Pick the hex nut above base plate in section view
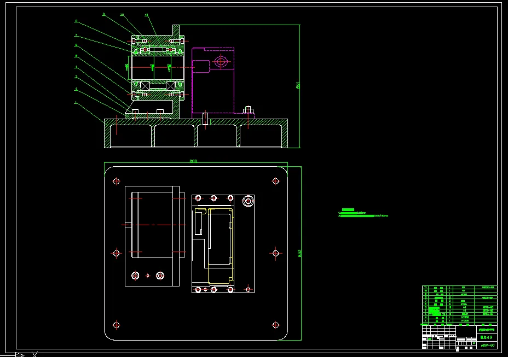The image size is (508, 357). pyautogui.click(x=248, y=110)
